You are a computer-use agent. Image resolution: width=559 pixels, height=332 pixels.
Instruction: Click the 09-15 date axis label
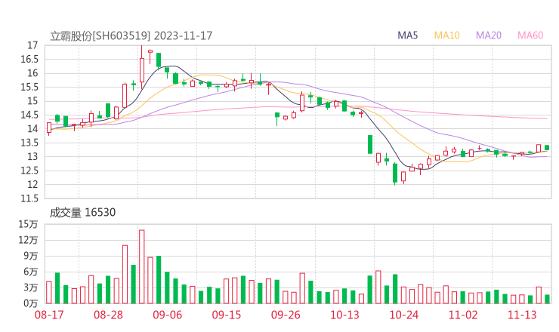[x=227, y=315]
